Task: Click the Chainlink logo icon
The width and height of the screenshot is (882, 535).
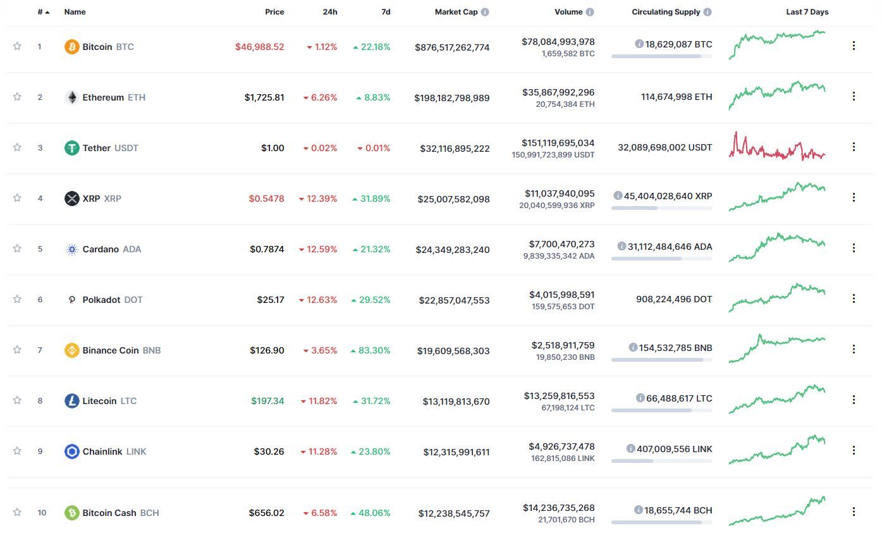Action: (72, 452)
